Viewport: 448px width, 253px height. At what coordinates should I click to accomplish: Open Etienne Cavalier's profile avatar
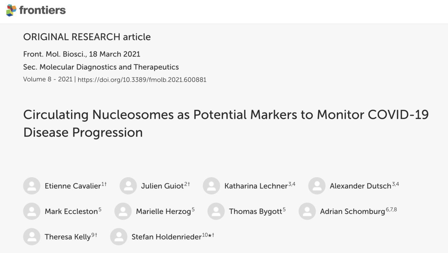32,186
